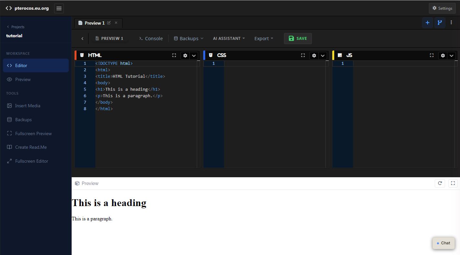Click the PREVIEW 1 toolbar button
The height and width of the screenshot is (255, 460).
(109, 39)
